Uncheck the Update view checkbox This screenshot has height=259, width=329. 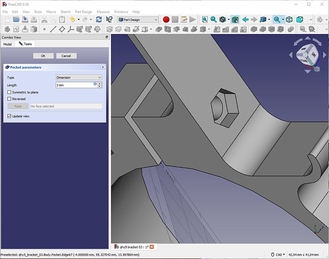tap(9, 116)
